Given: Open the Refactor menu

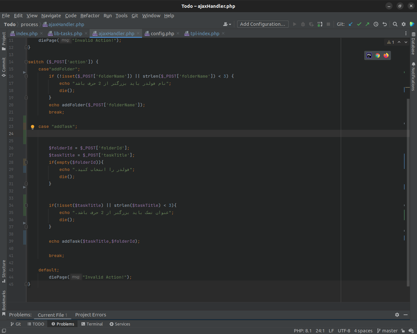Looking at the screenshot, I should click(x=90, y=15).
